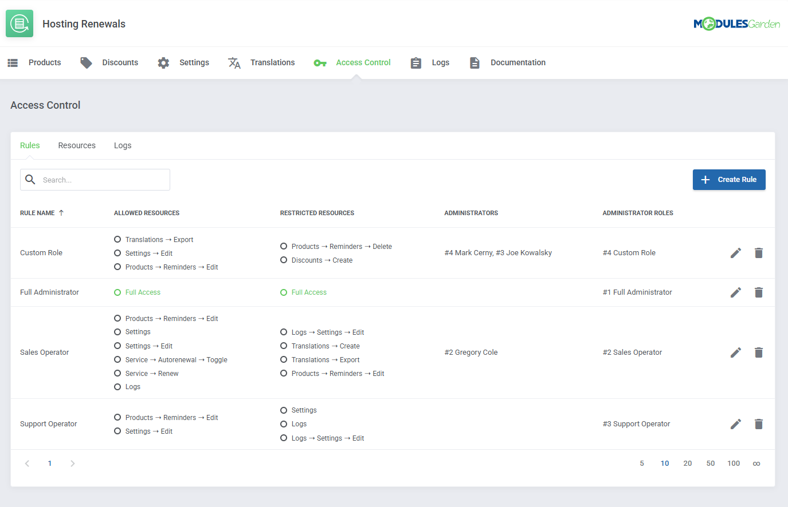Go to next page using right chevron
This screenshot has width=788, height=507.
pyautogui.click(x=73, y=464)
